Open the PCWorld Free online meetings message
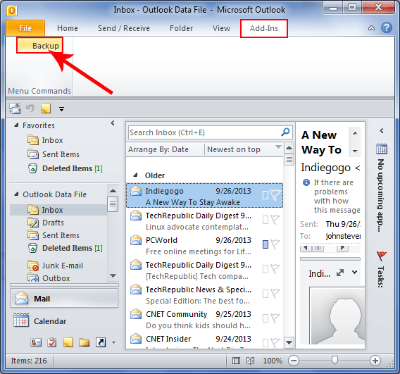The height and width of the screenshot is (374, 400). coord(205,245)
